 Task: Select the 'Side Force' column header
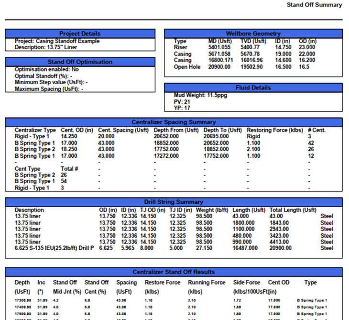click(247, 283)
